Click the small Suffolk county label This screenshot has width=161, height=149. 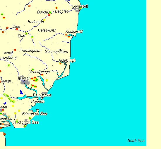[8, 53]
